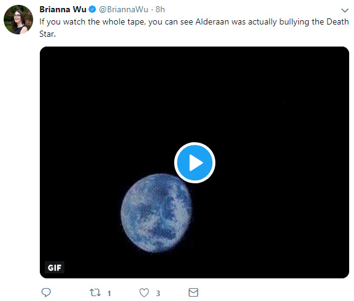Image resolution: width=354 pixels, height=301 pixels.
Task: Open Brianna Wu's profile picture
Action: click(18, 20)
